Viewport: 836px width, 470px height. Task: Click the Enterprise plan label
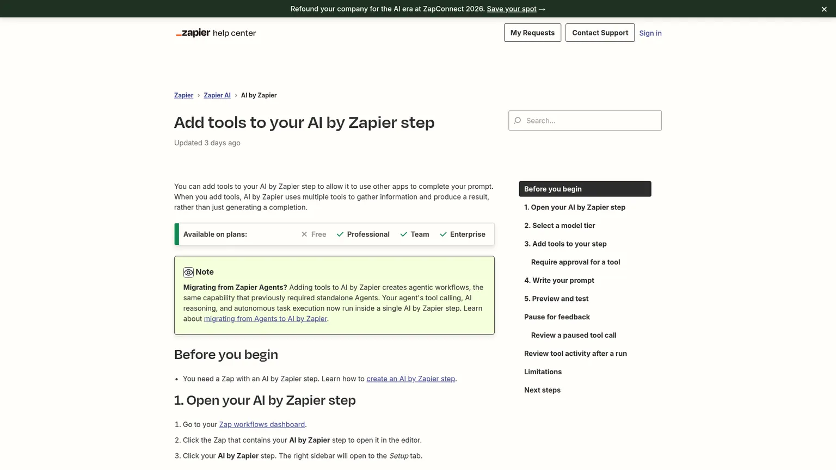[x=468, y=234]
